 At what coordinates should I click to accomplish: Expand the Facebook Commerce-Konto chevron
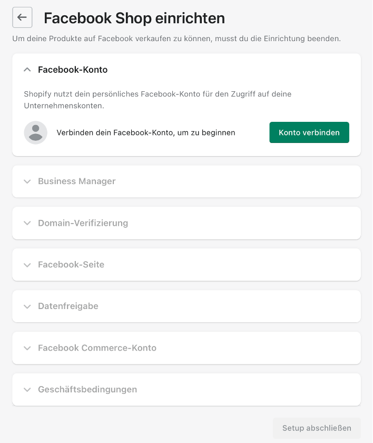tap(27, 348)
